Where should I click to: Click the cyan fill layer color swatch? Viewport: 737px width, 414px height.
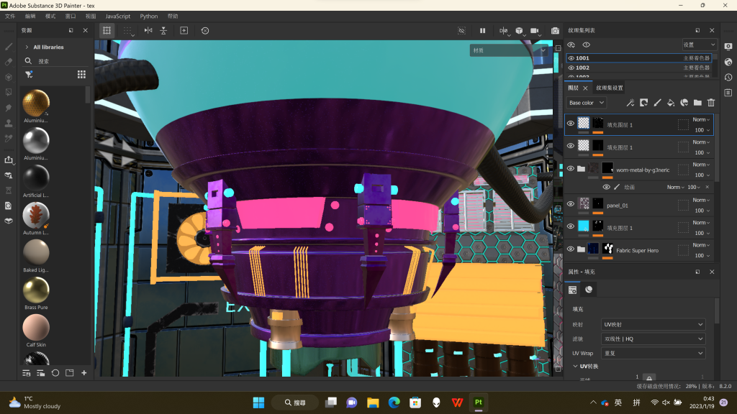click(583, 226)
